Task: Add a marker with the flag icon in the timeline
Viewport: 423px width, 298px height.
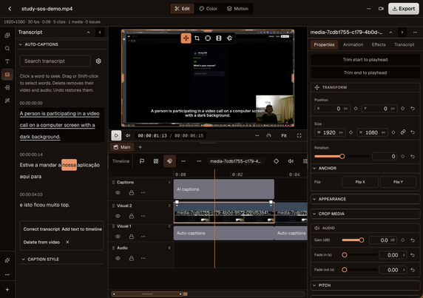Action: (142, 161)
